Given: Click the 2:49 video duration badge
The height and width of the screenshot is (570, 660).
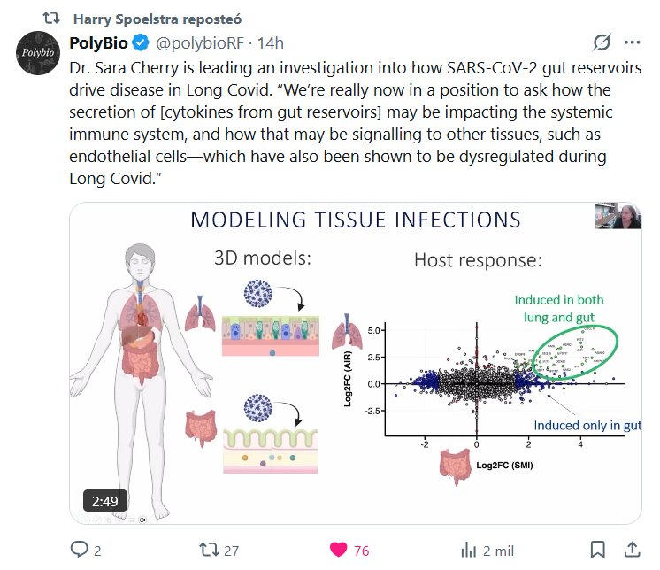Looking at the screenshot, I should pos(105,502).
